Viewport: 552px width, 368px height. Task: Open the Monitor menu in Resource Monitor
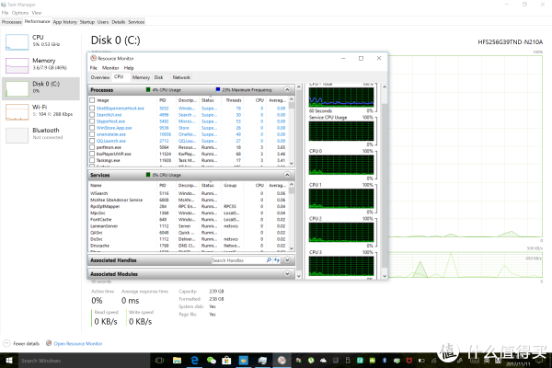tap(110, 68)
